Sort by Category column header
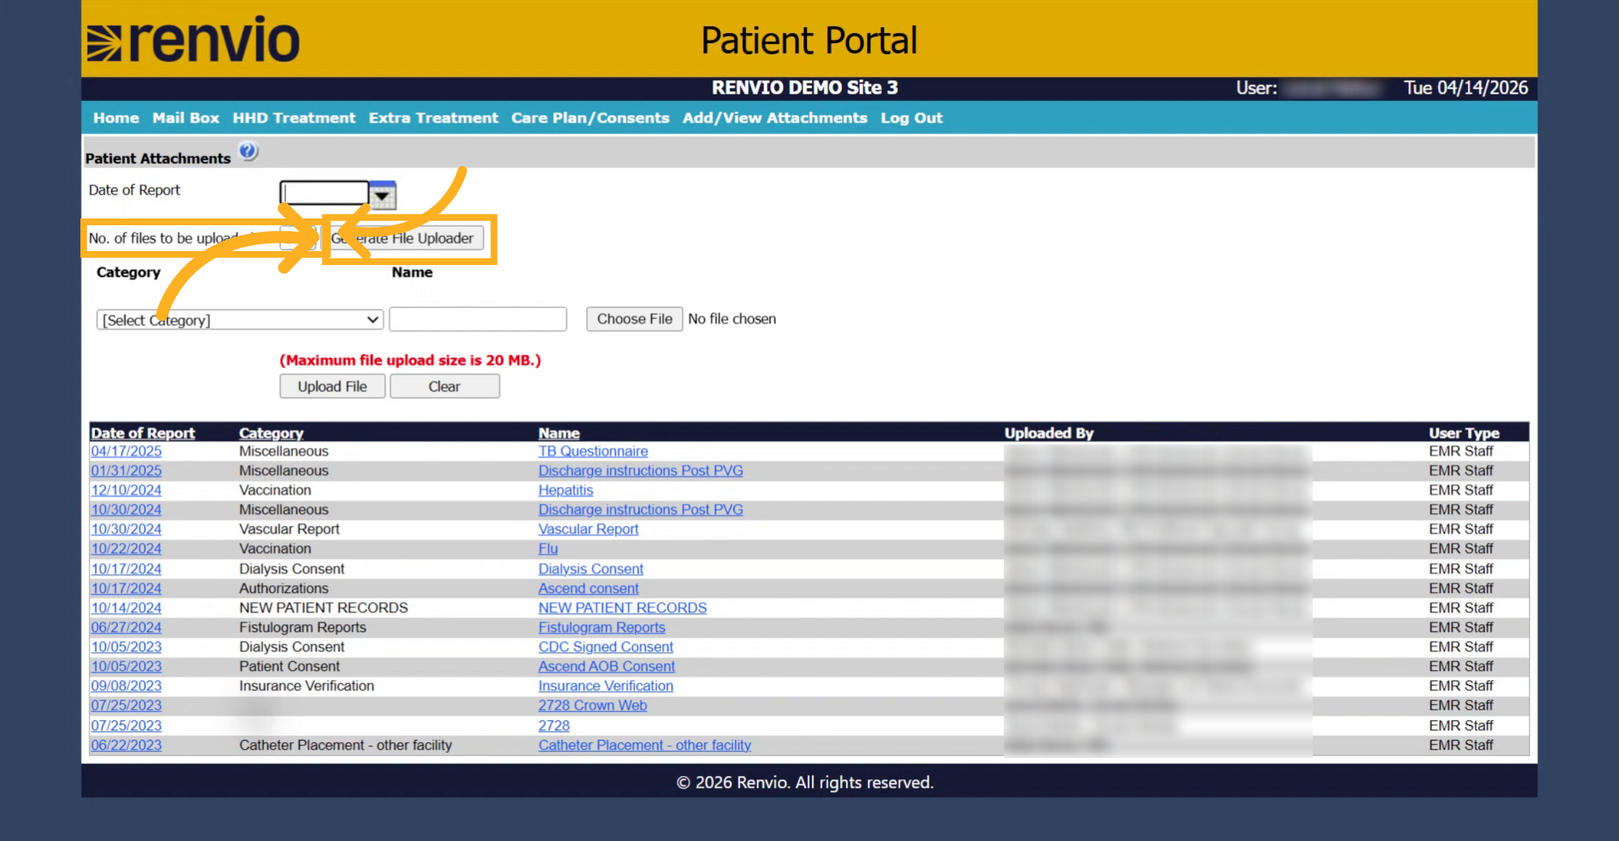 point(271,433)
